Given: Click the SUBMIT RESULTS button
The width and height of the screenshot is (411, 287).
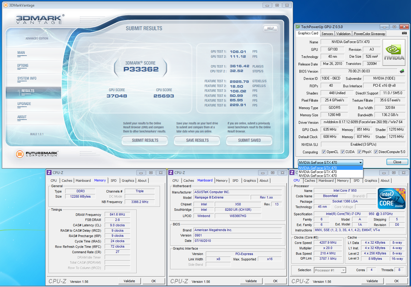Looking at the screenshot, I should (x=145, y=140).
